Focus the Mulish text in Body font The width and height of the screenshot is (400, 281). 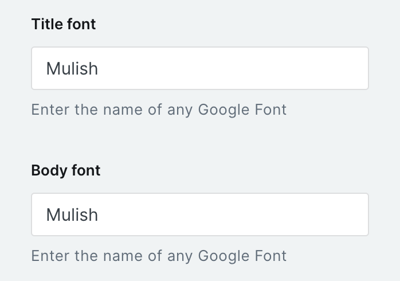pos(72,214)
